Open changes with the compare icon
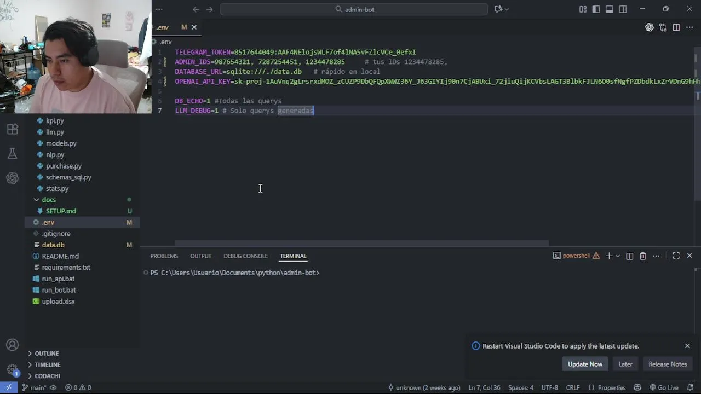 (663, 27)
